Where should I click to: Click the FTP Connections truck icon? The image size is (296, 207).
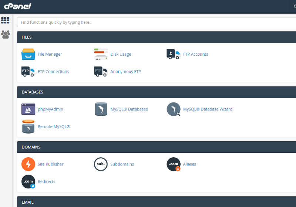28,72
